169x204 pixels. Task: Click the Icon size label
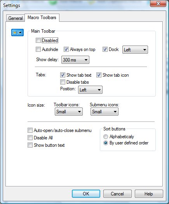[x=36, y=105]
